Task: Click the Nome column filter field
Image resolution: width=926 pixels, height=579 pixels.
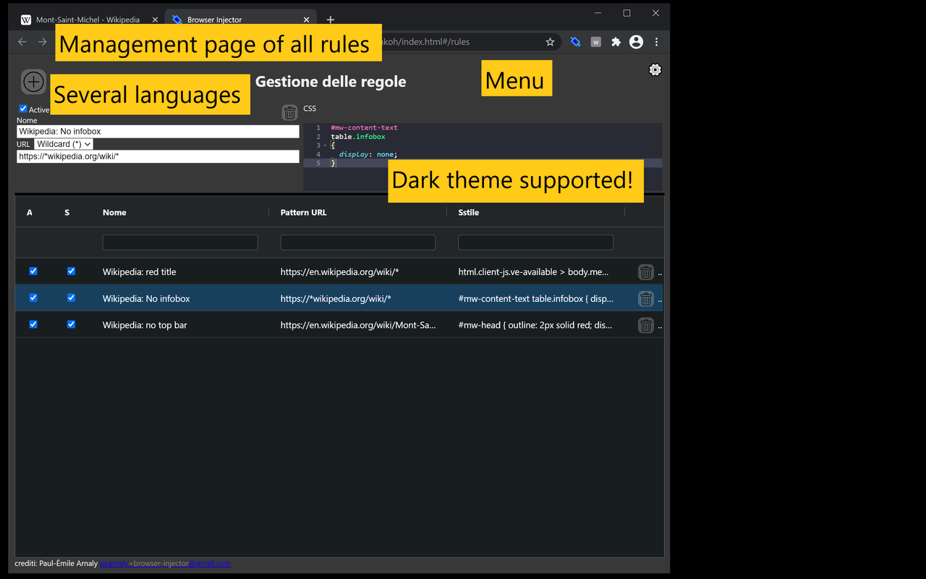Action: 180,242
